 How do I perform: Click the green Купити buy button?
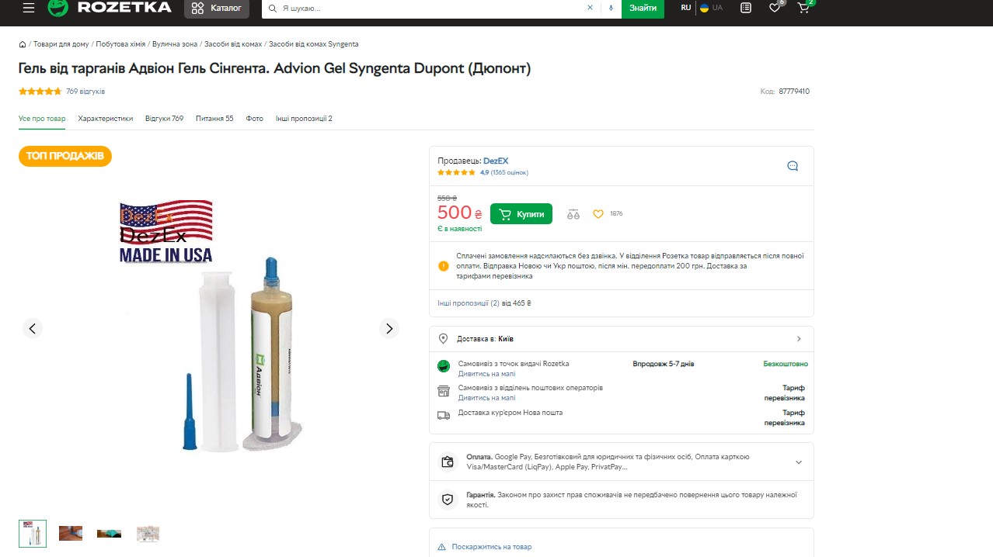pyautogui.click(x=521, y=214)
